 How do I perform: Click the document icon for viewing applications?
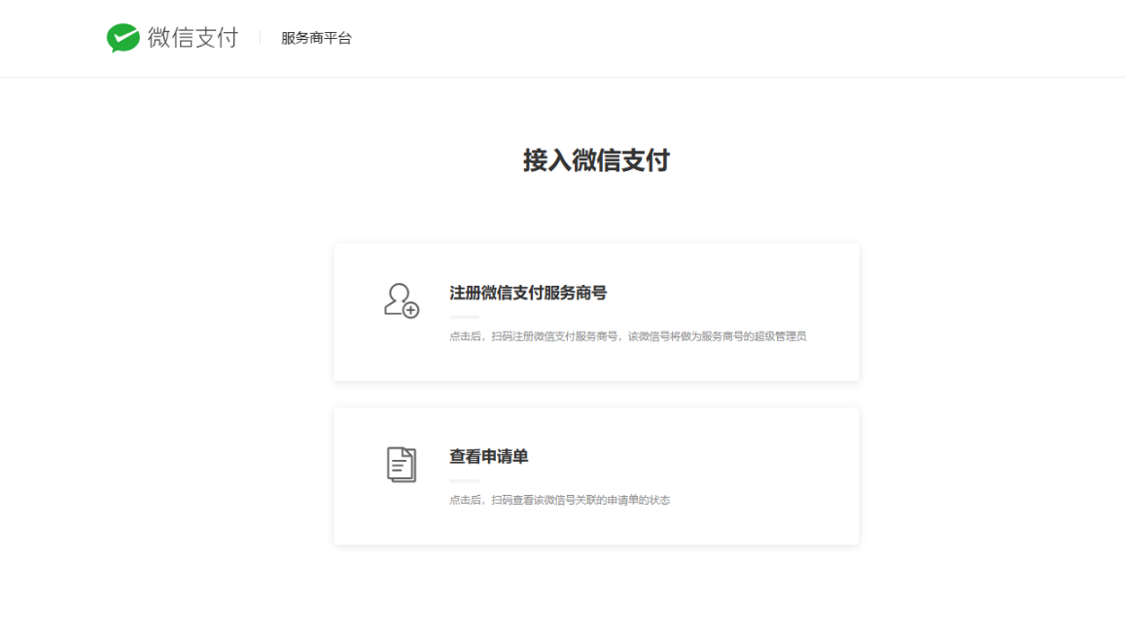[x=401, y=464]
